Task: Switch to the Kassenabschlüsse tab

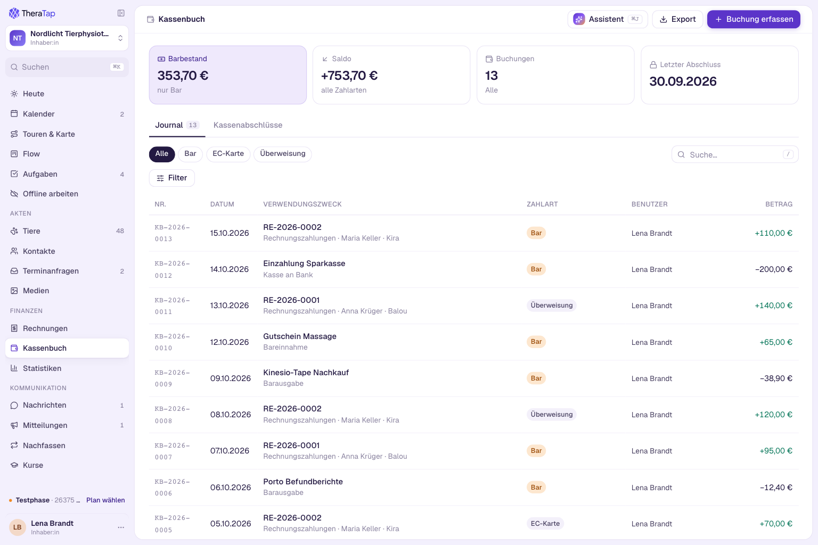Action: click(248, 126)
